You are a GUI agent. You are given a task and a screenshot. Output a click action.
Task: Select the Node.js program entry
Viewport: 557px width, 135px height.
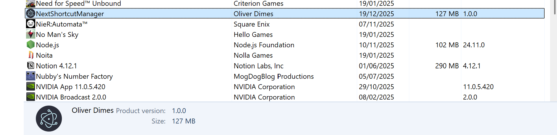[47, 45]
